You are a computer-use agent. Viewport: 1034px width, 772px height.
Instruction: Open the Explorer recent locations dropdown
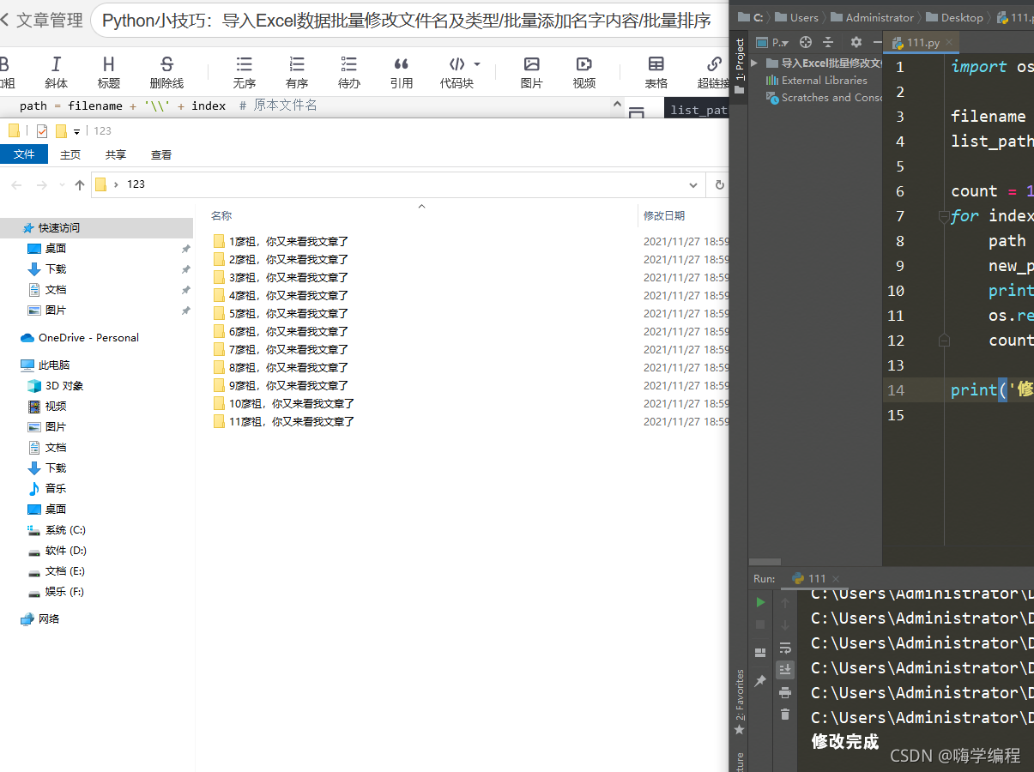pos(62,185)
